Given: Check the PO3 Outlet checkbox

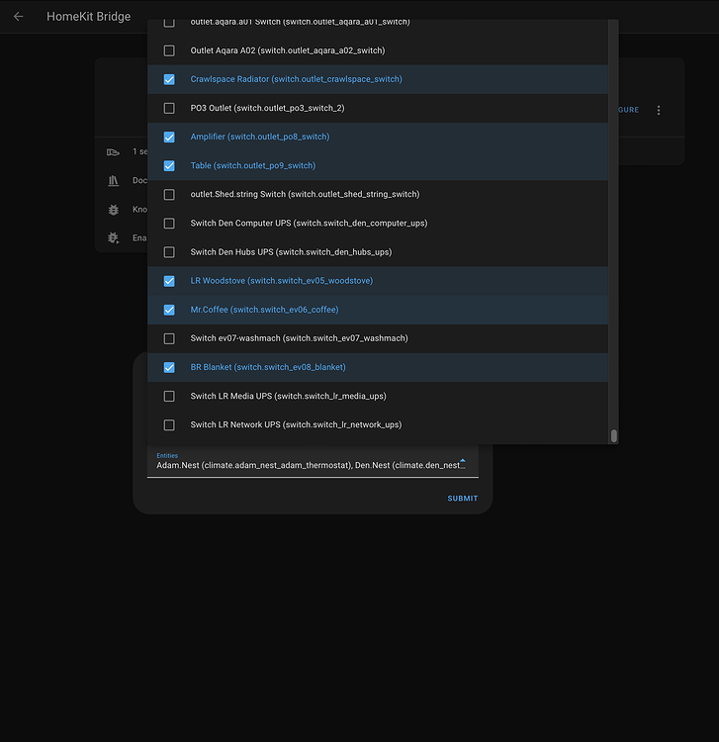Looking at the screenshot, I should (x=169, y=109).
